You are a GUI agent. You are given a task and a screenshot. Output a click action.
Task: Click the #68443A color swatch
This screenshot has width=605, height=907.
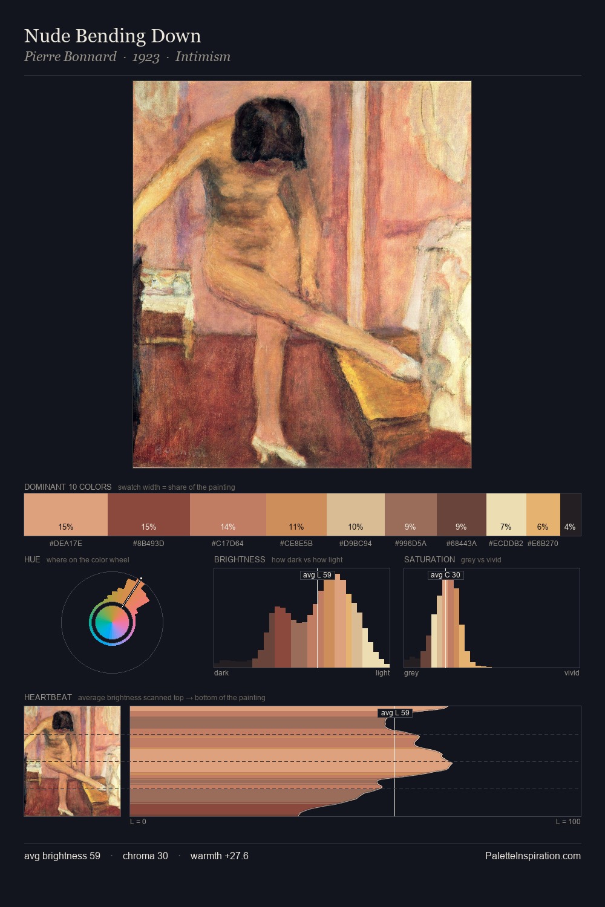(462, 515)
